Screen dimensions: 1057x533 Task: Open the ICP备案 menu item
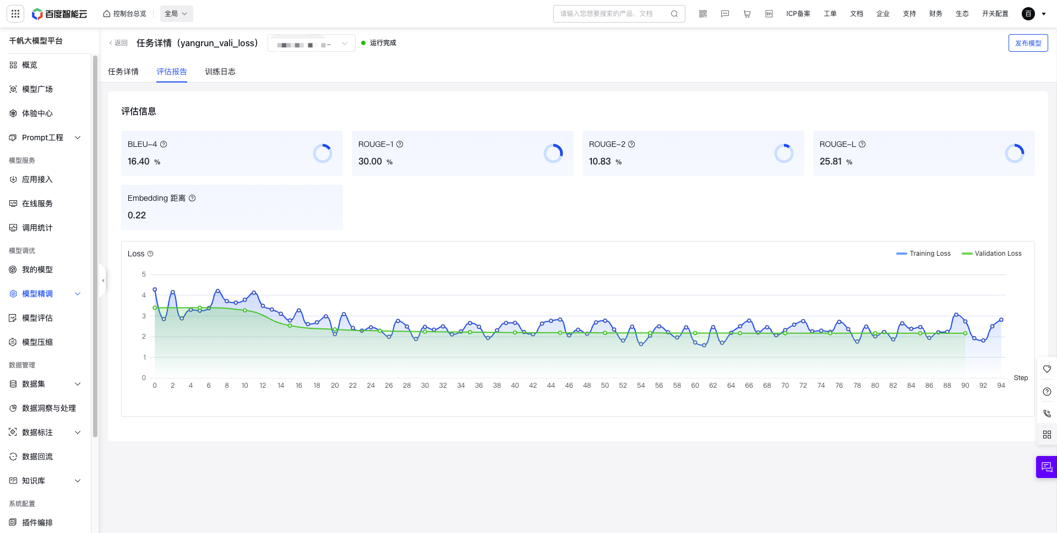(x=798, y=14)
